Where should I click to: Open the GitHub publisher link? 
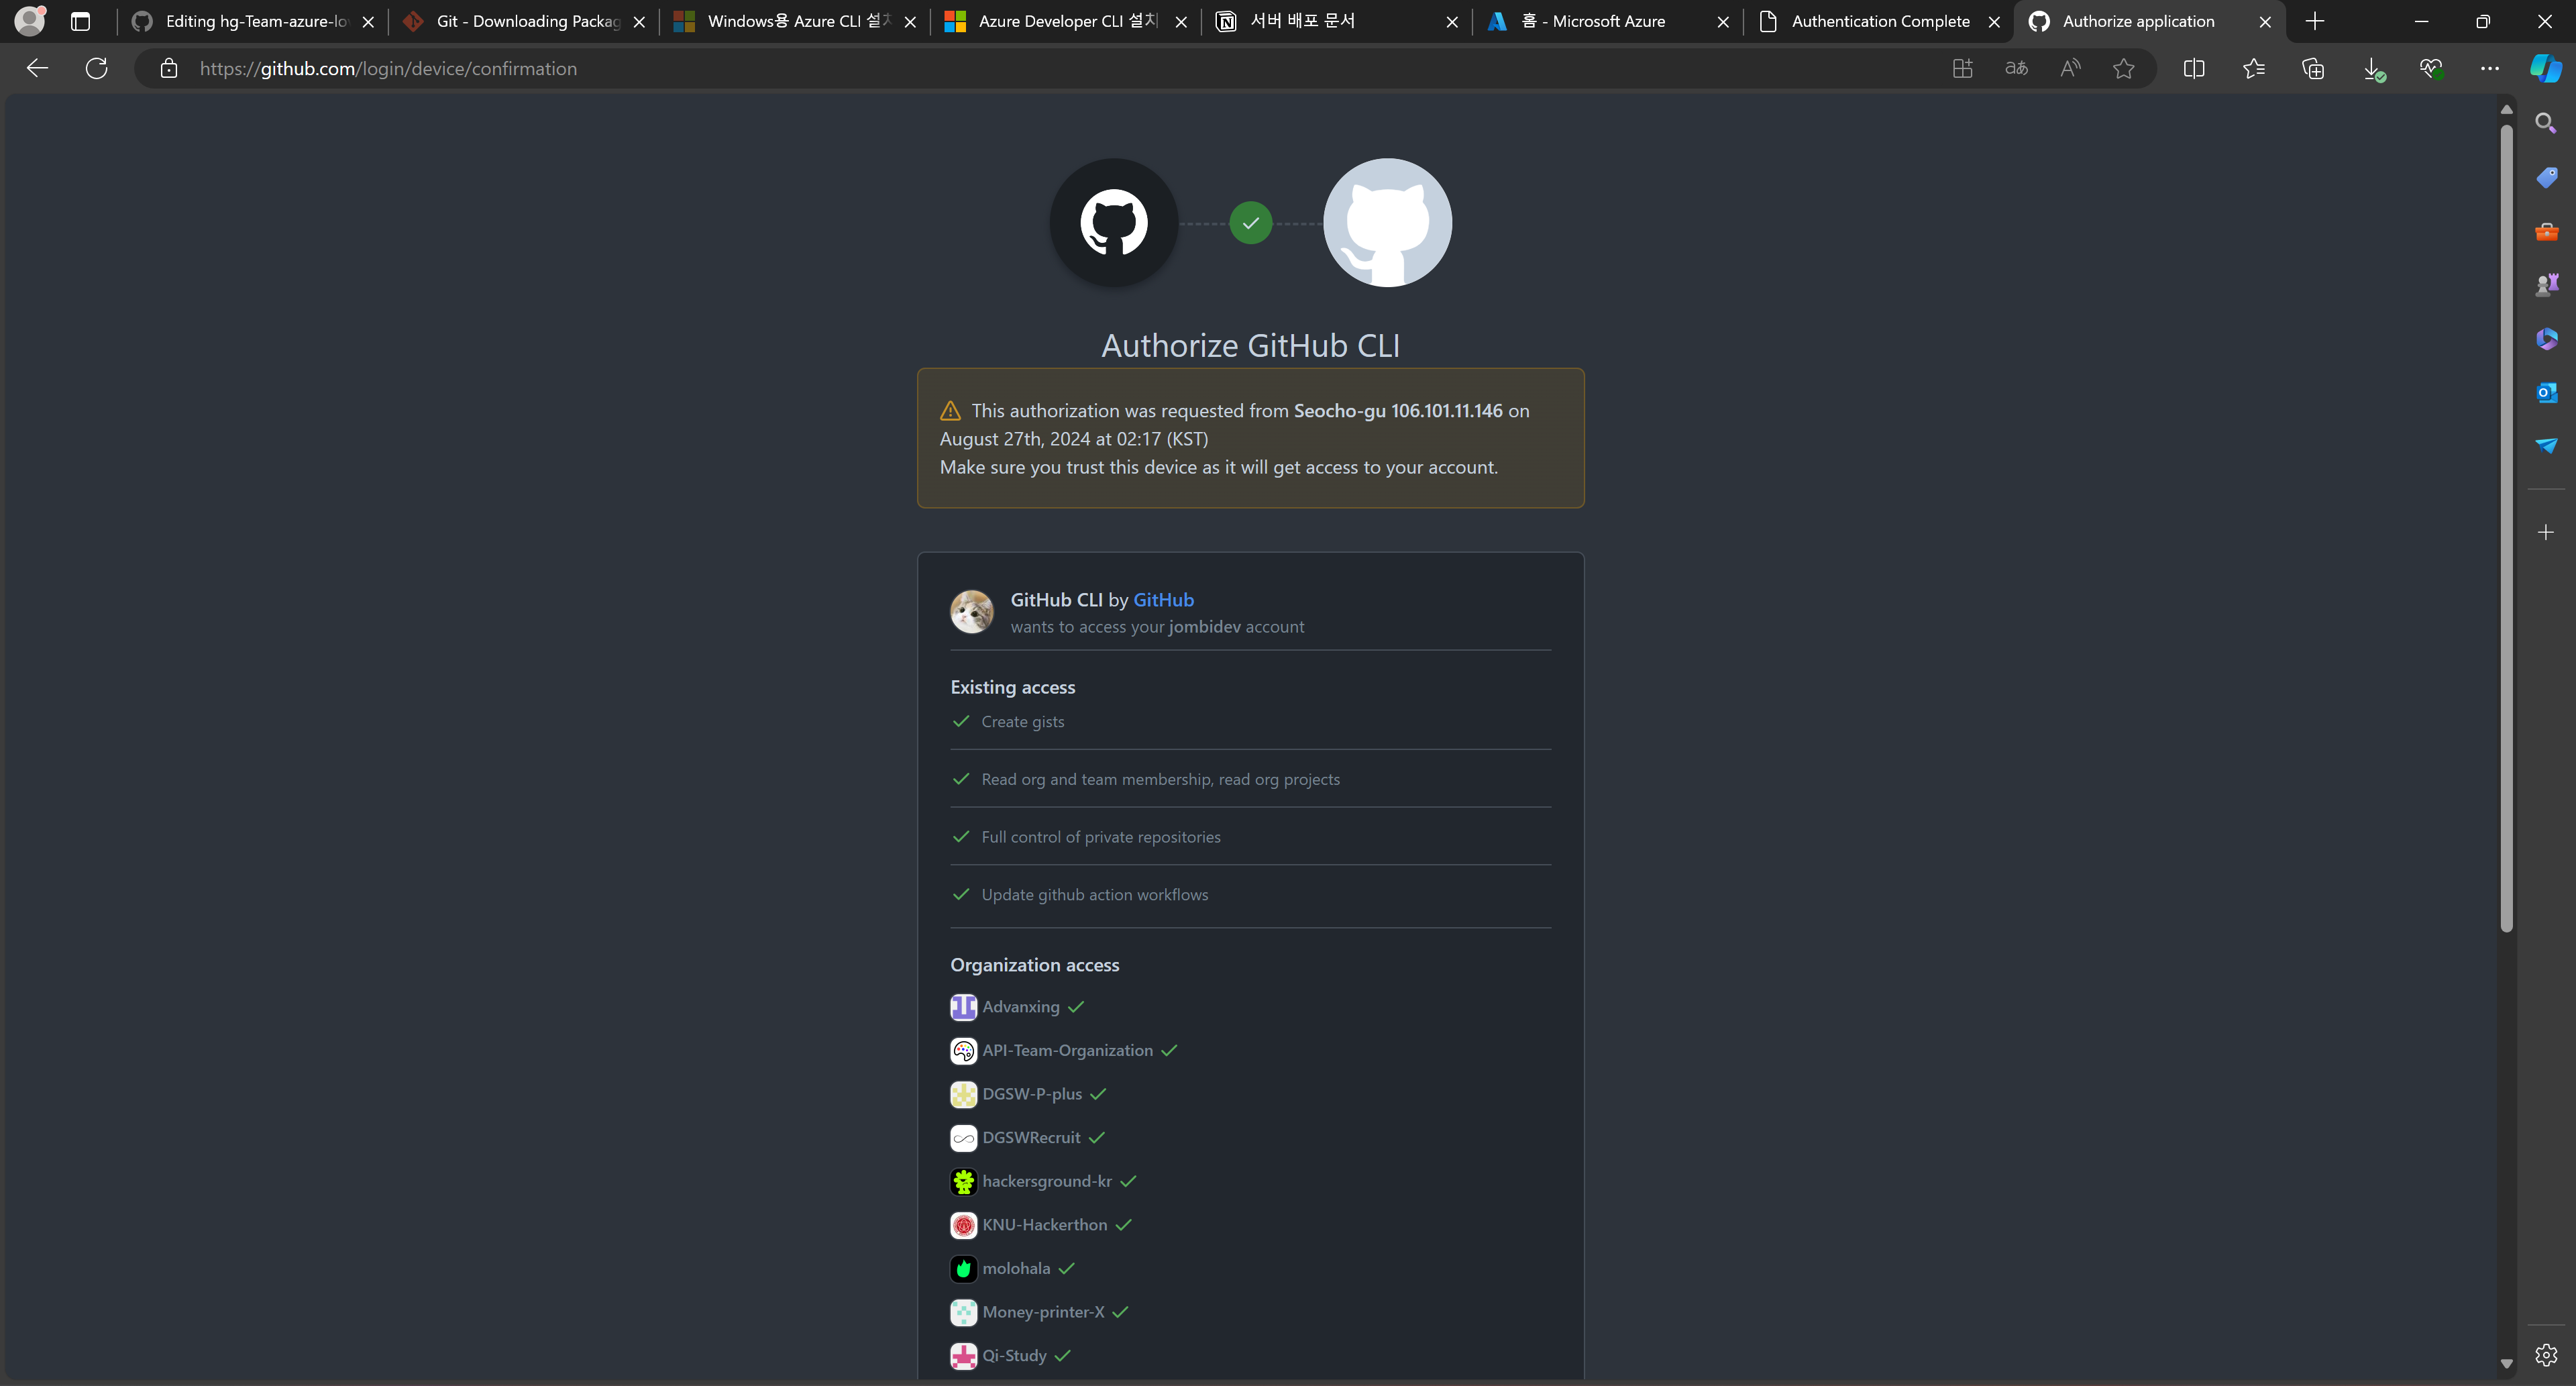tap(1163, 599)
